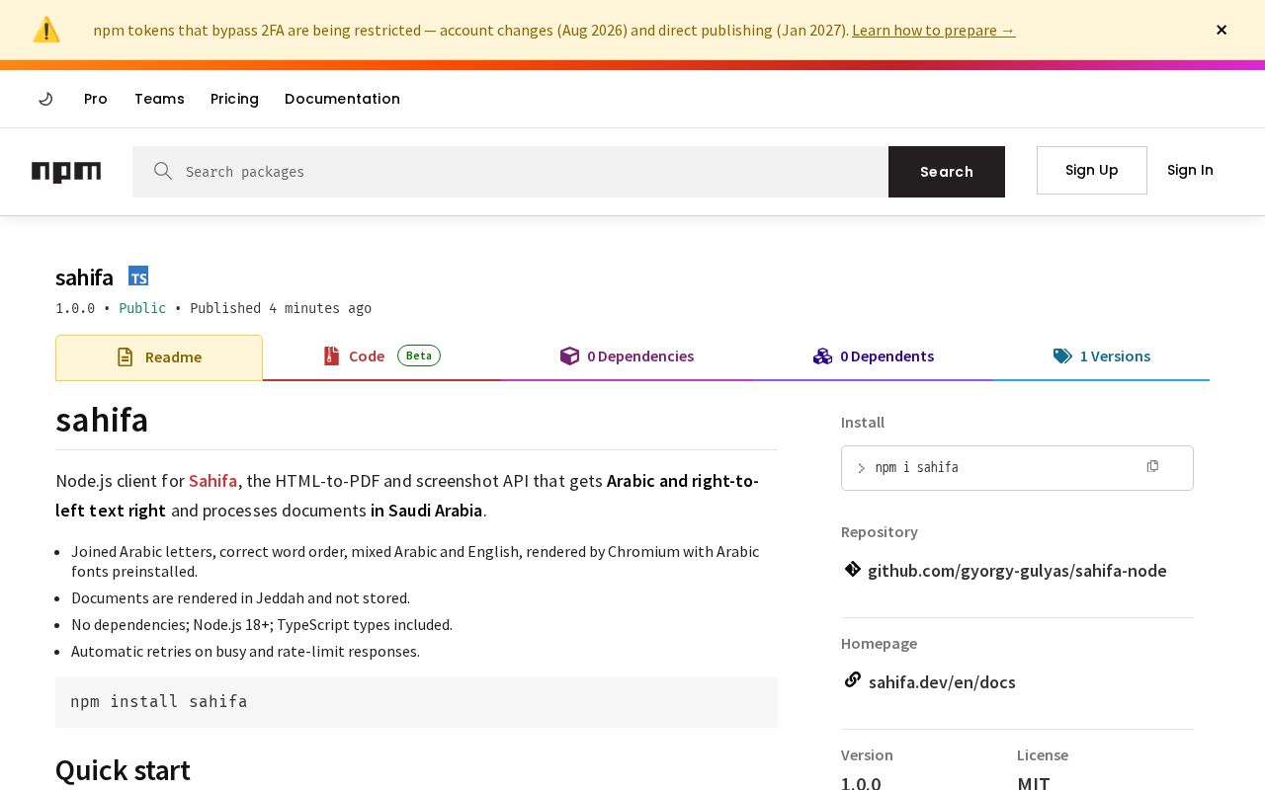Toggle dark mode with the moon icon
1265x790 pixels.
click(x=45, y=99)
